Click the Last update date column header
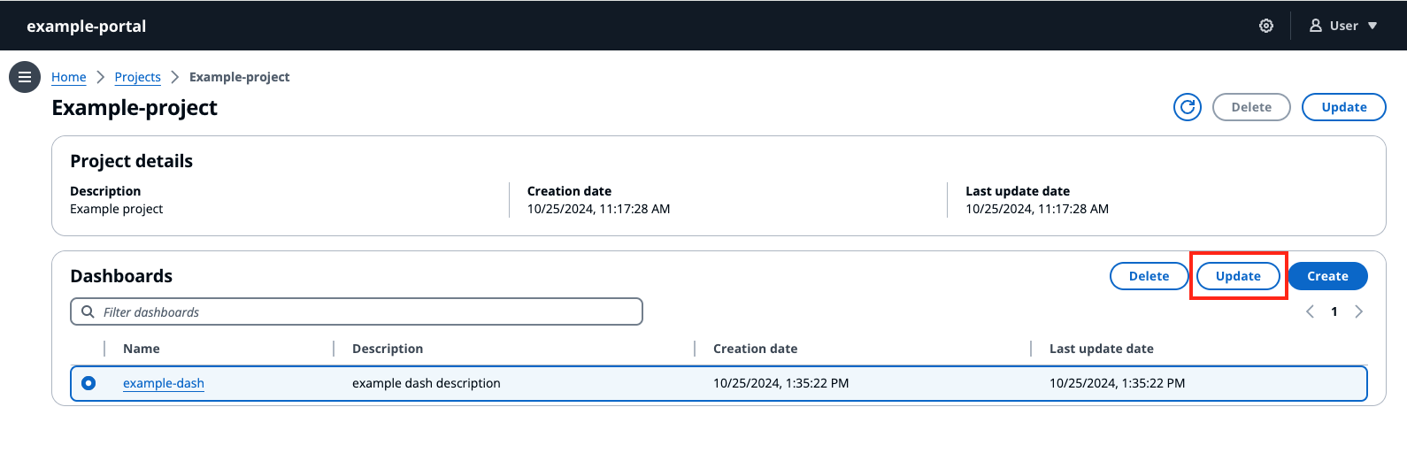This screenshot has width=1407, height=461. (1101, 349)
